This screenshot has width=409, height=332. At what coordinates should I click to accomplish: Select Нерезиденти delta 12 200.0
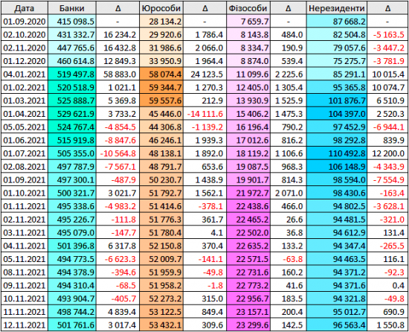coord(387,153)
